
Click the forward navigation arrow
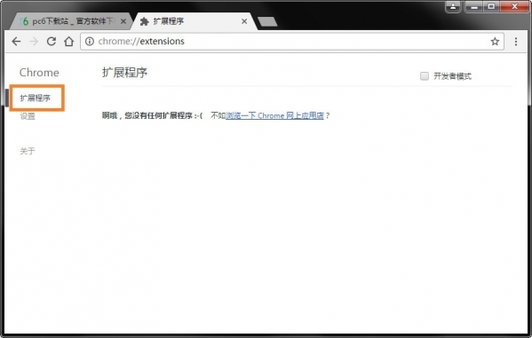tap(34, 42)
